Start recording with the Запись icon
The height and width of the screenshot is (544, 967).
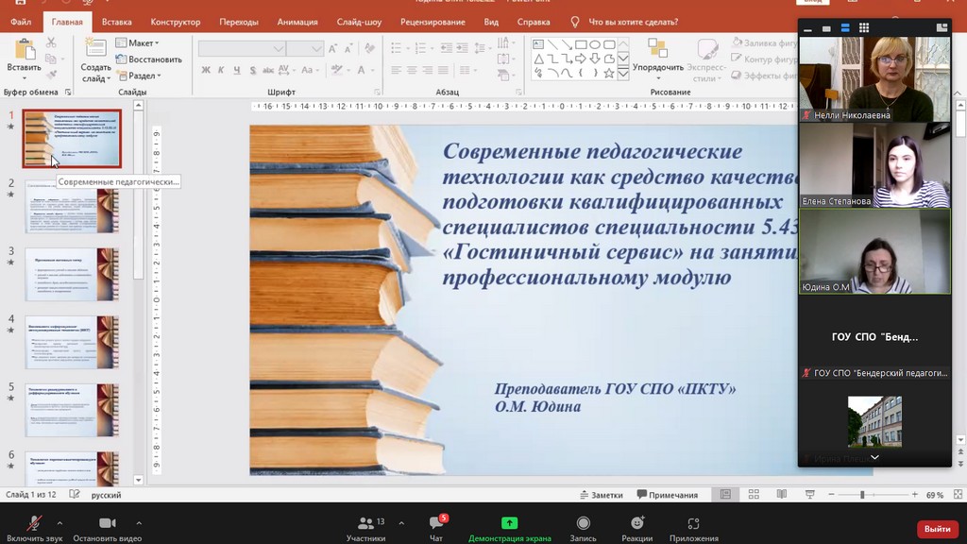click(x=583, y=524)
